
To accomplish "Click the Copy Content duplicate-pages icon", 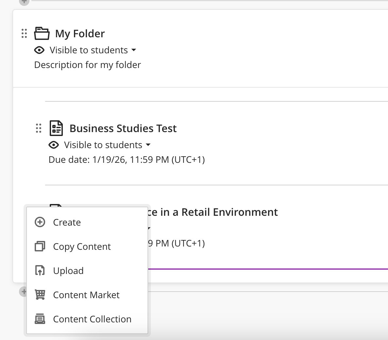I will [x=39, y=246].
